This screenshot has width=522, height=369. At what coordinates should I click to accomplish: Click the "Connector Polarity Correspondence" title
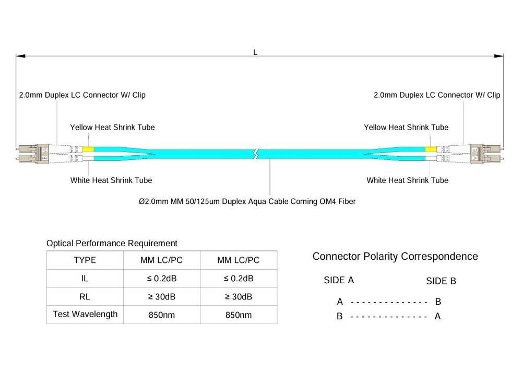(x=395, y=257)
